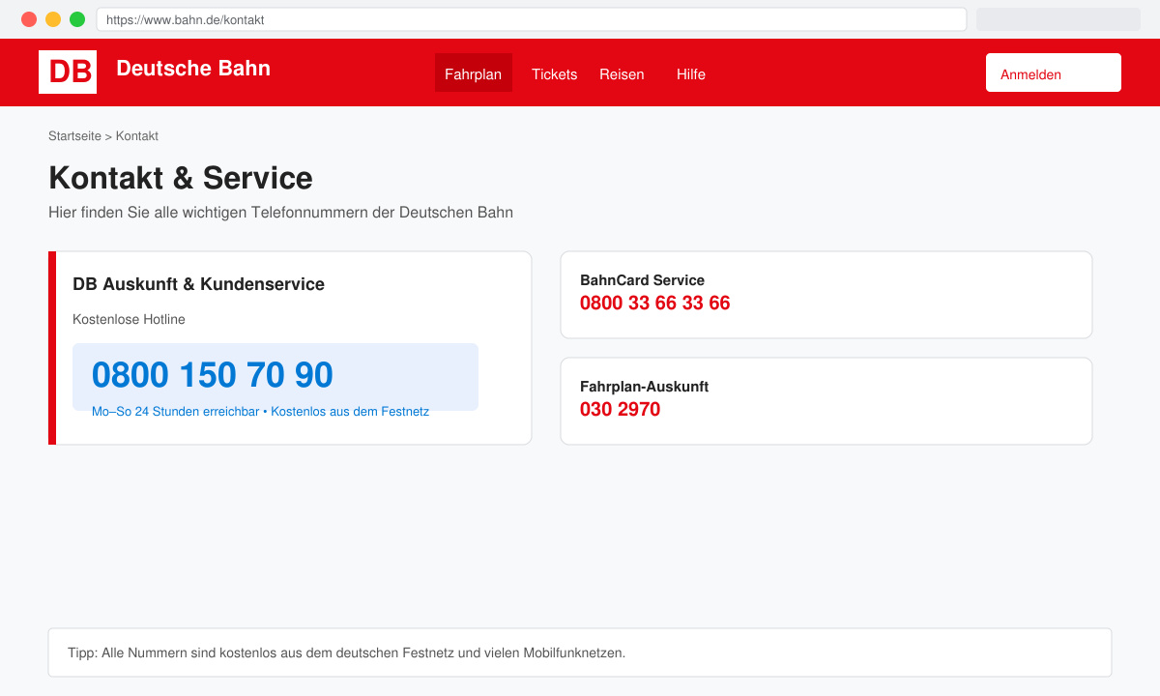
Task: Click the hotline number 0800 150 70 90
Action: 213,375
